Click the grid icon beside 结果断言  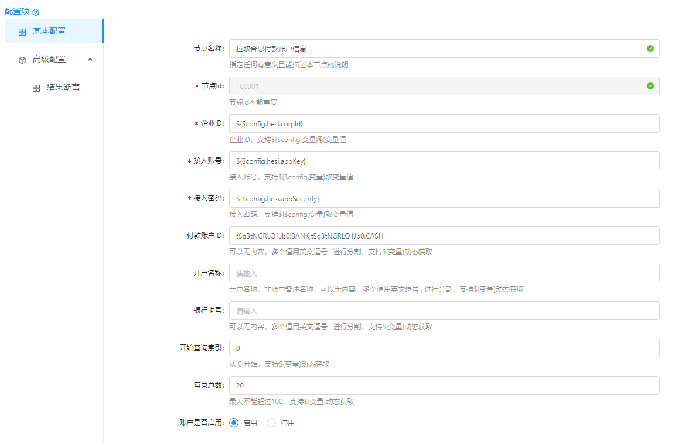[x=36, y=88]
